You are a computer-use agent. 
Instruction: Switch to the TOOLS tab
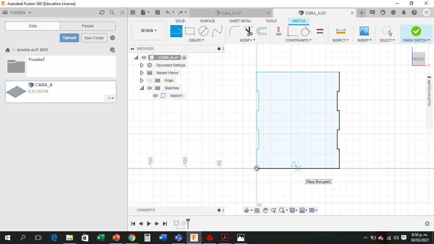coord(271,21)
